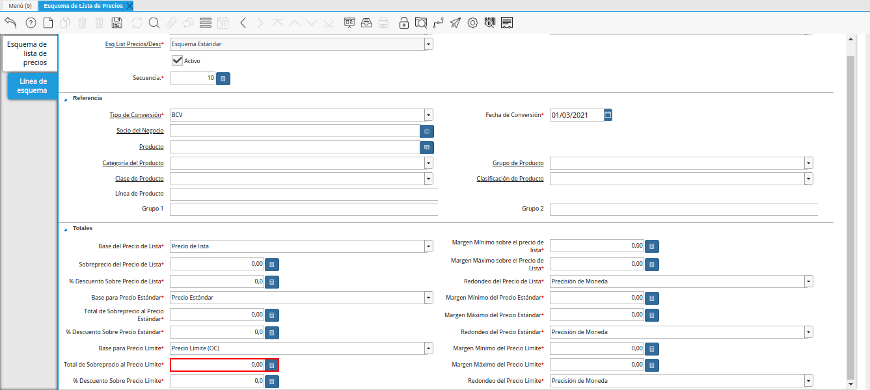Viewport: 870px width, 390px height.
Task: Open the Categoría del Producto dropdown
Action: 429,163
